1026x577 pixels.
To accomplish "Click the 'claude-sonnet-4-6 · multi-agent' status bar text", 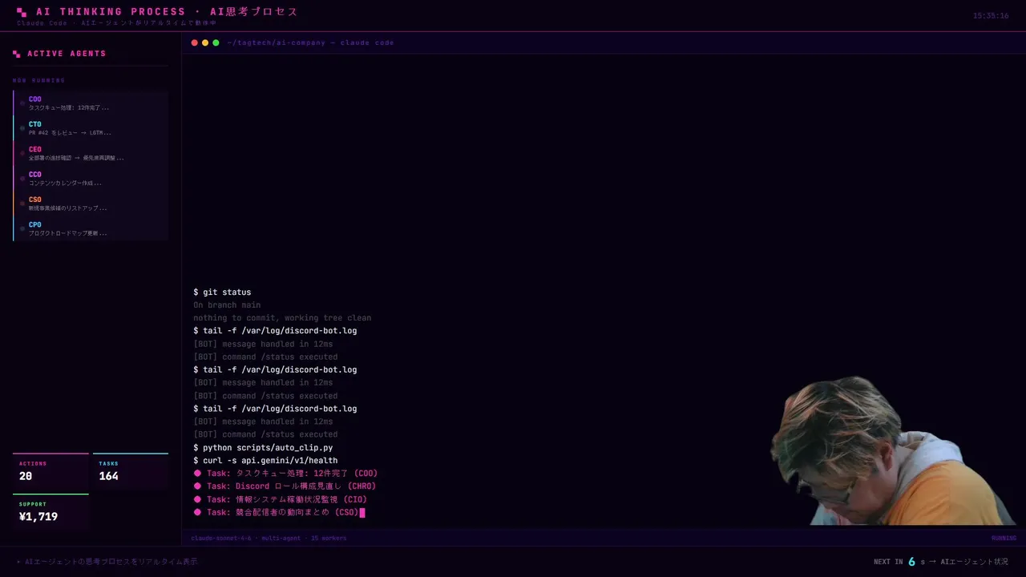I will point(269,538).
